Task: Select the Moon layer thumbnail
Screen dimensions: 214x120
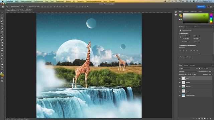Action: [x=183, y=78]
